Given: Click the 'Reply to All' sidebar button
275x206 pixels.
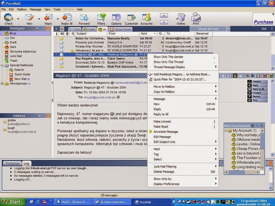Looking at the screenshot, I should click(x=257, y=89).
